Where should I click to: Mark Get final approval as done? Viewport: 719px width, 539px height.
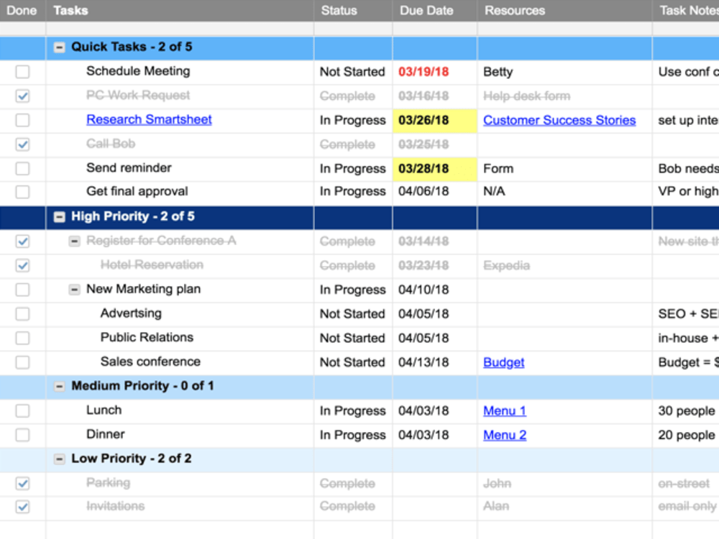click(x=22, y=191)
